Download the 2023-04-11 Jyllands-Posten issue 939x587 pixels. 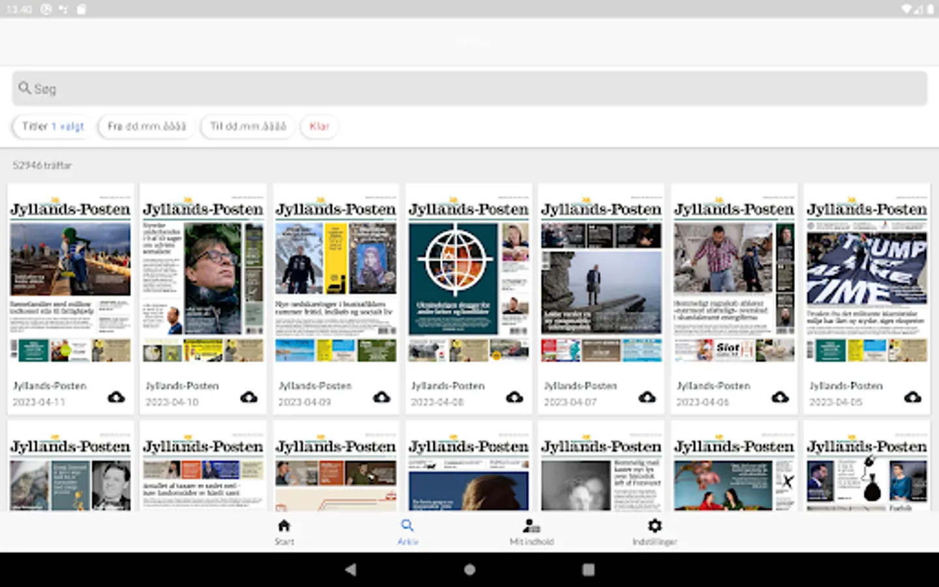point(116,397)
